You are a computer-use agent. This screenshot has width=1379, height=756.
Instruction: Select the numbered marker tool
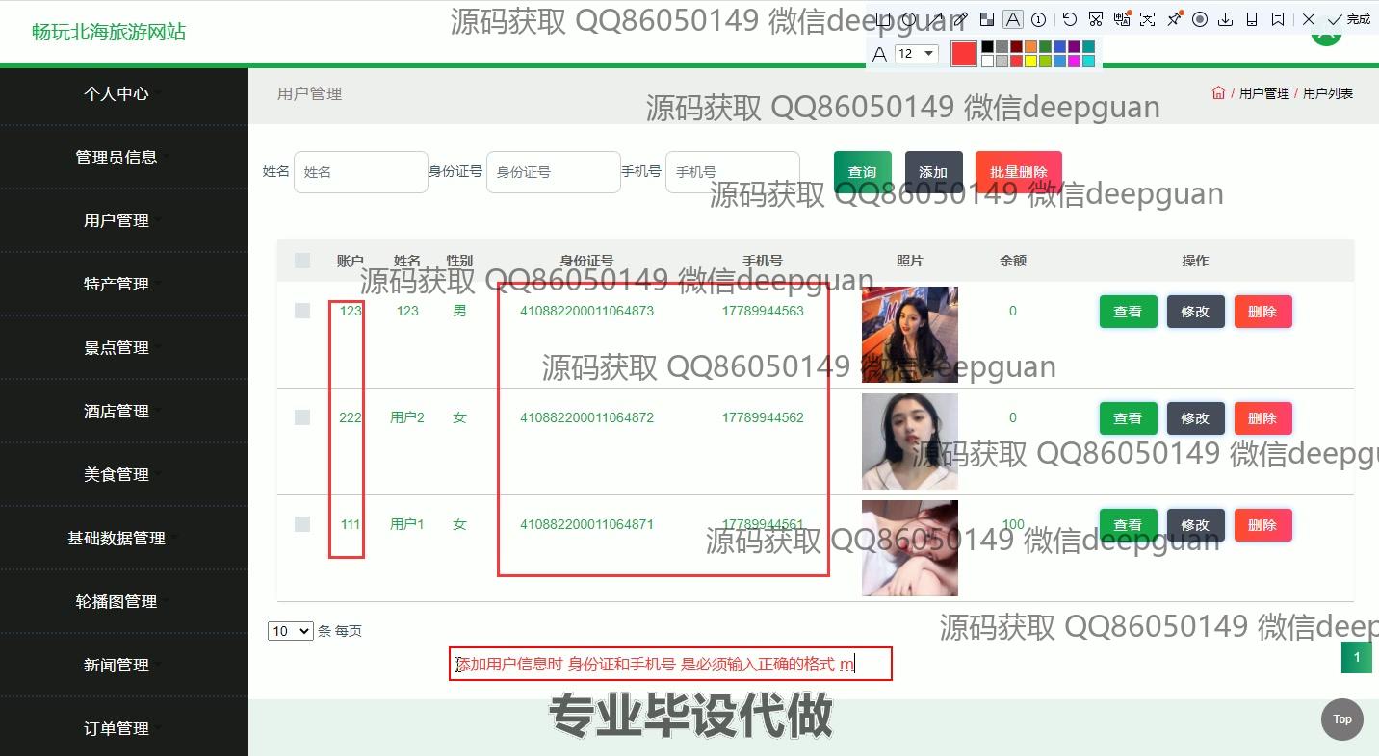1038,19
